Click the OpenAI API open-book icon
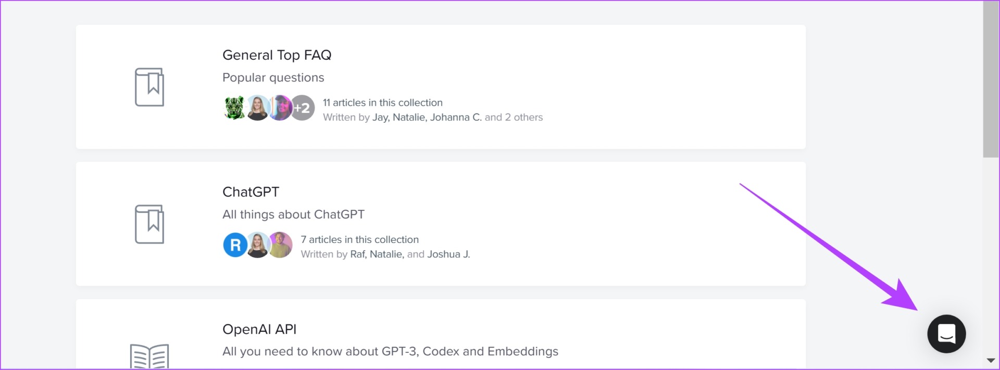 pos(149,356)
